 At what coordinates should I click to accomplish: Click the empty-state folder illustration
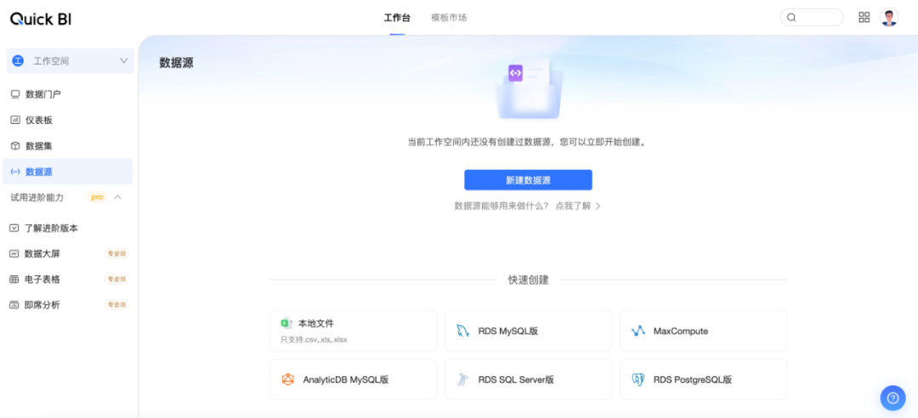coord(528,88)
